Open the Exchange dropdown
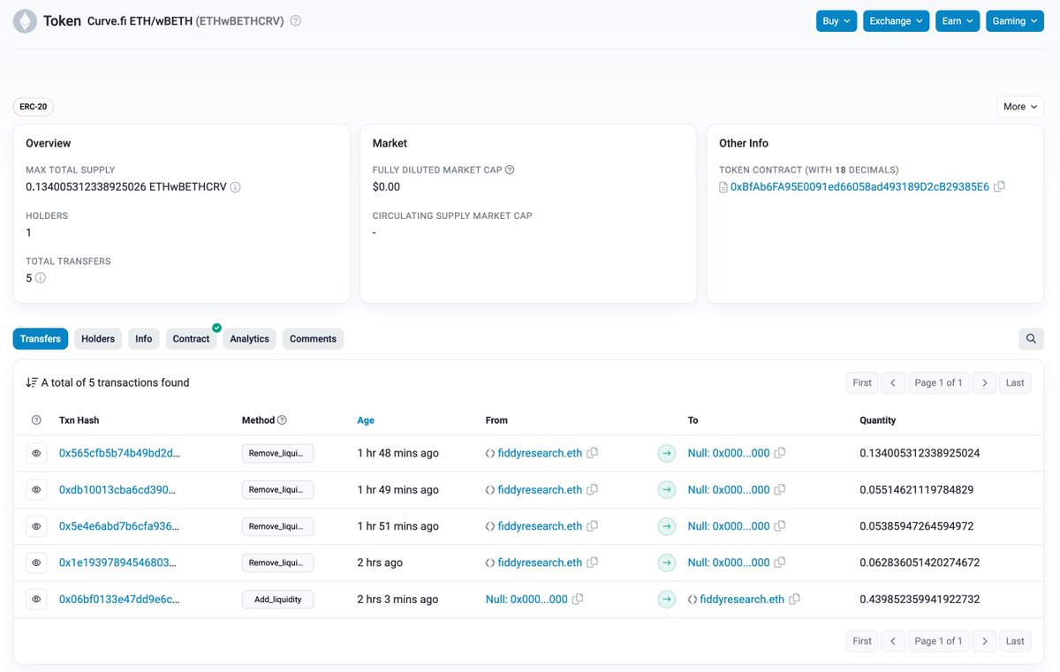 (x=897, y=21)
